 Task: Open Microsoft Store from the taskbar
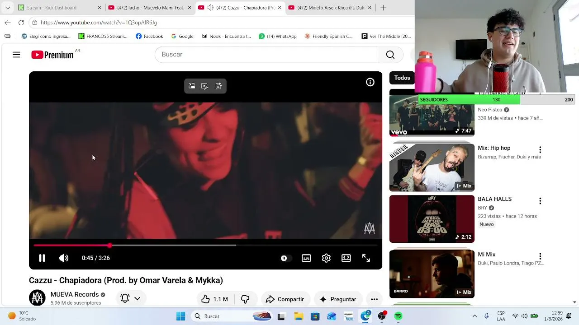point(315,316)
